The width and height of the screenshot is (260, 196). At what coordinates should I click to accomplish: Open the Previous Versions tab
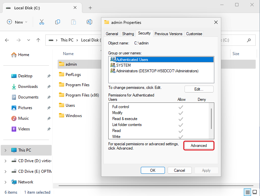coord(168,33)
